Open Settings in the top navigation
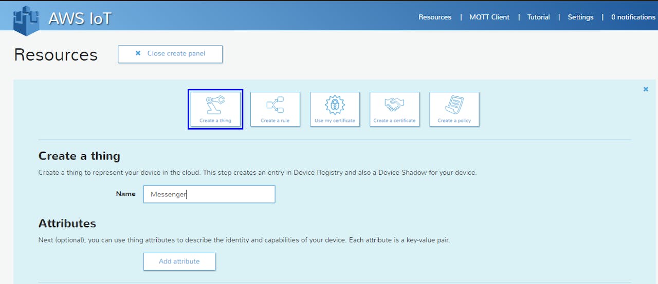The width and height of the screenshot is (658, 284). tap(580, 17)
